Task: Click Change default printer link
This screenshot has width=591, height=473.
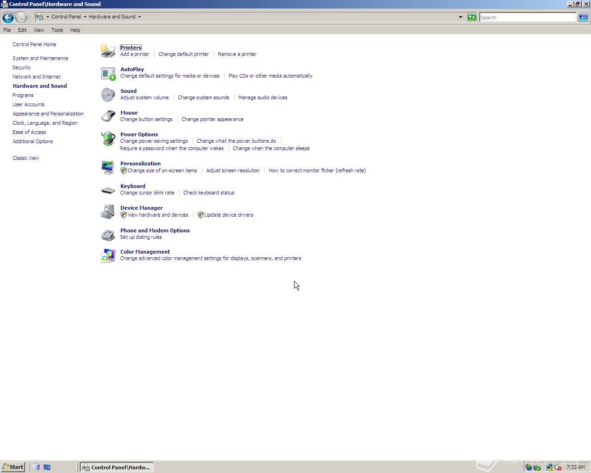Action: tap(183, 54)
